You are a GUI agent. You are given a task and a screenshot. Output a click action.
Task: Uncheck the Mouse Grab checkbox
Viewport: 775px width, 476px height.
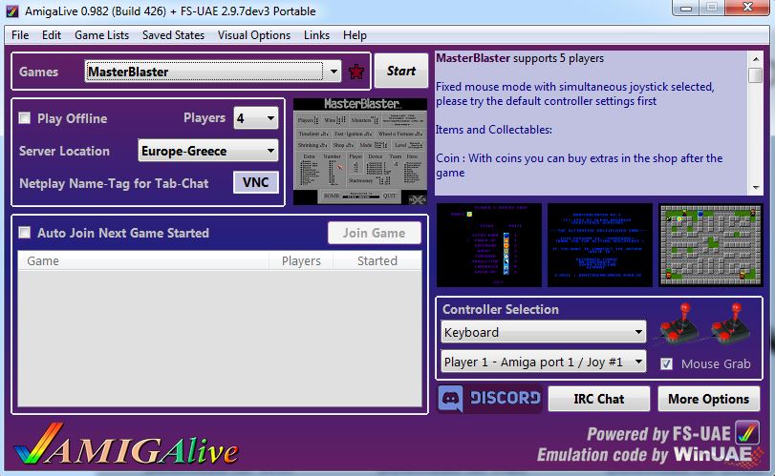667,363
